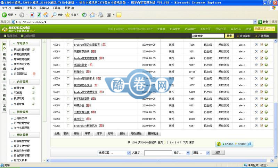The height and width of the screenshot is (168, 278).
Task: Click add icon next to 专题管理
Action: pyautogui.click(x=33, y=104)
